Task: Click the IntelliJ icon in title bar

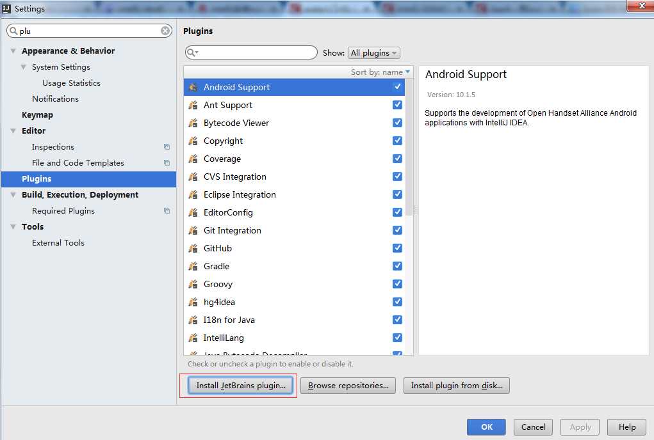Action: tap(6, 8)
